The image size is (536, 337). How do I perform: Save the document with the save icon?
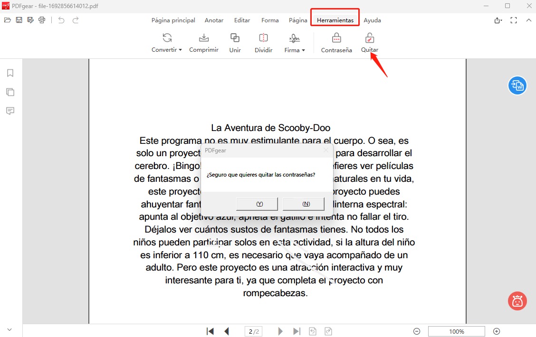(x=19, y=20)
